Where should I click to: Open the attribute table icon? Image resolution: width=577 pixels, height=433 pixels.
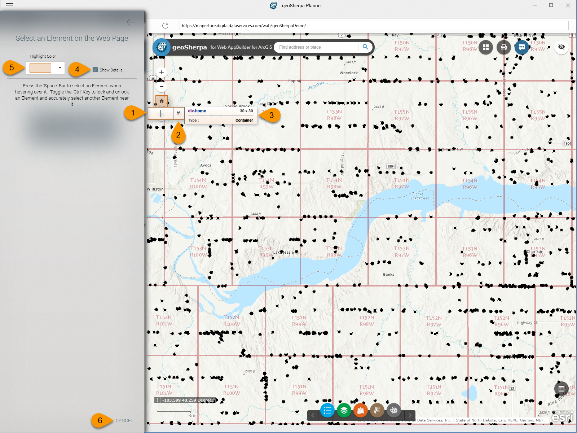tap(561, 389)
